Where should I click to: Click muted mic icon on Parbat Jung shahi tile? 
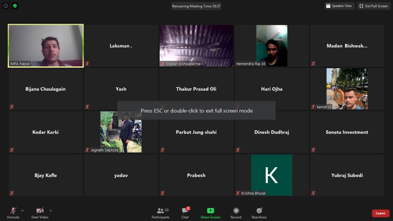(x=163, y=150)
